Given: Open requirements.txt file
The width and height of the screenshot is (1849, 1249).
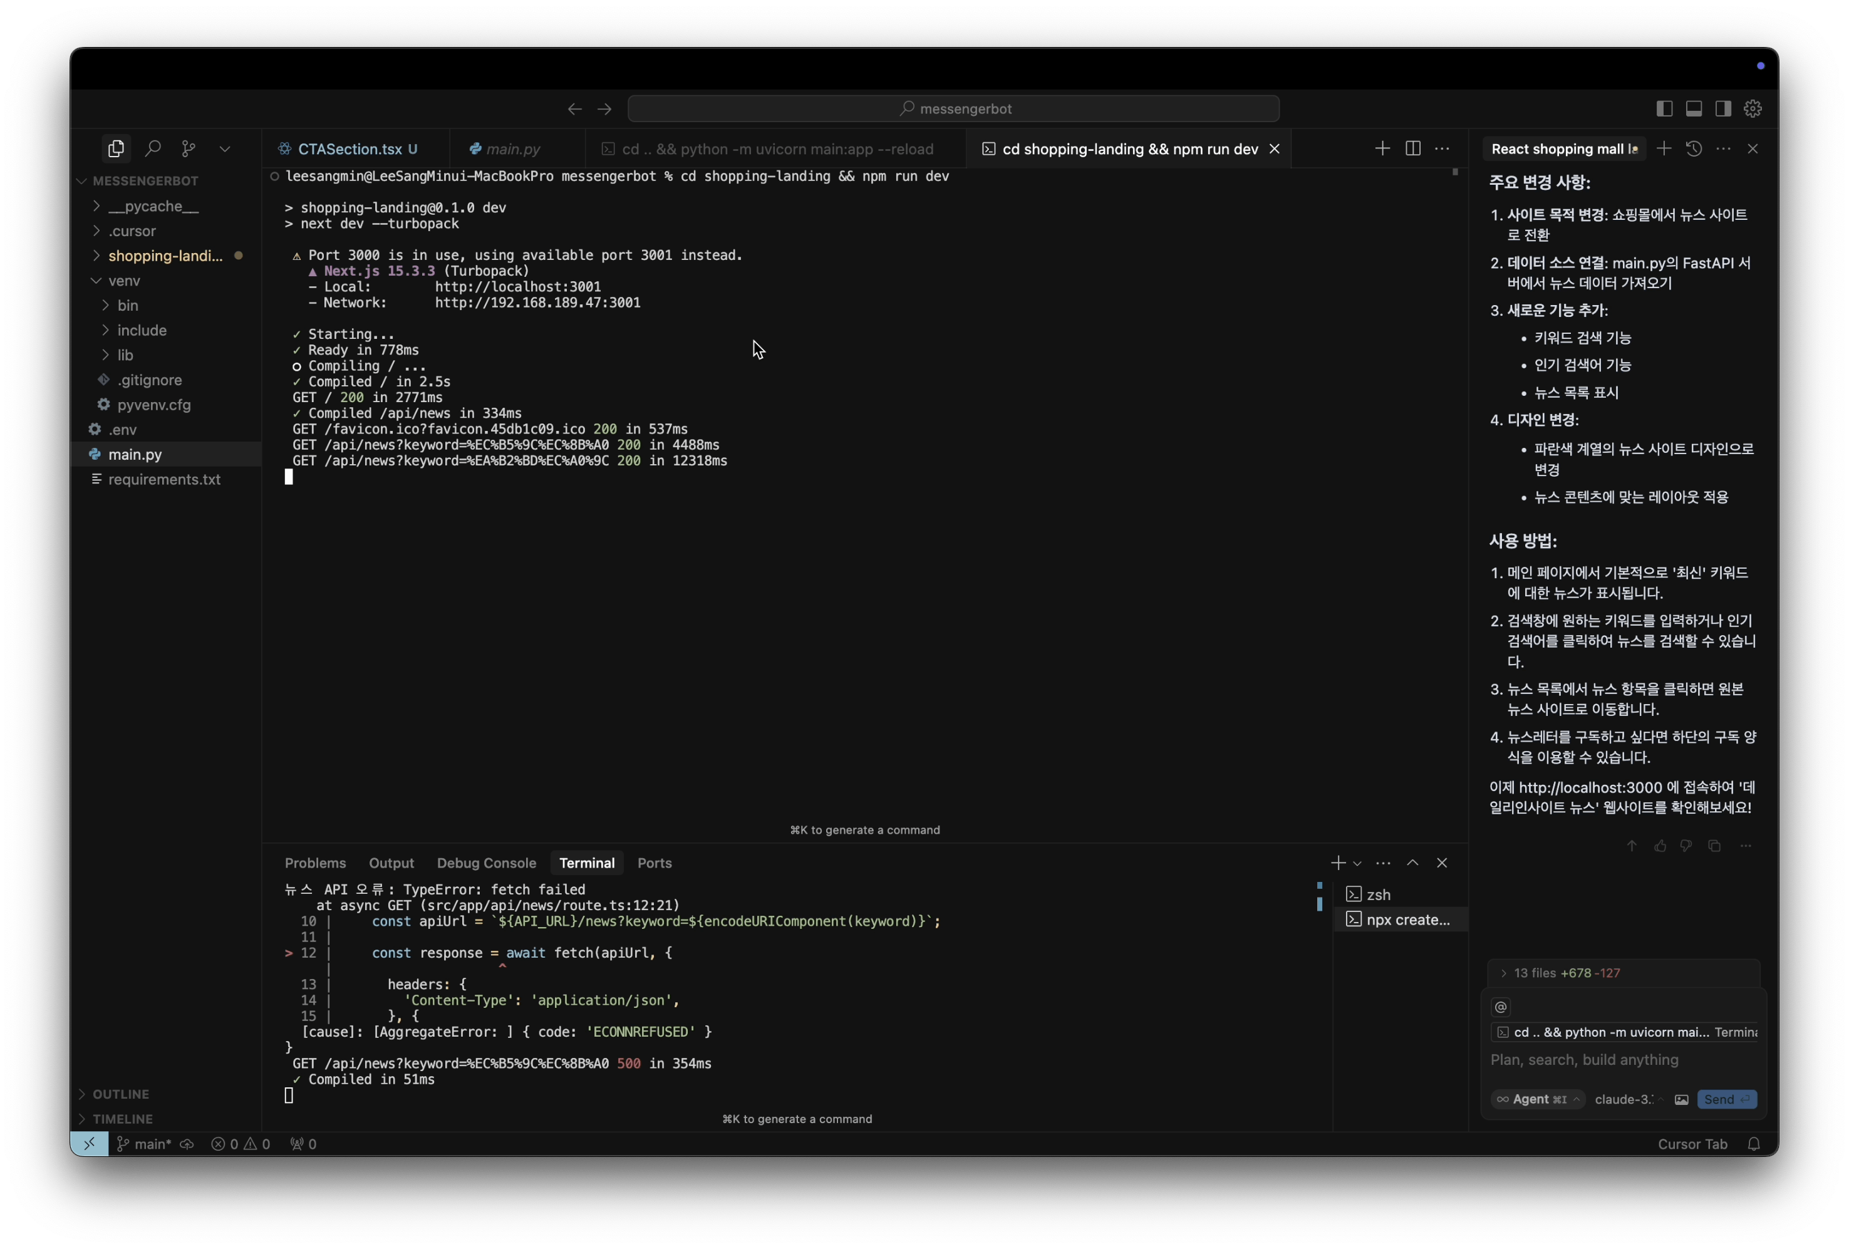Looking at the screenshot, I should point(164,480).
